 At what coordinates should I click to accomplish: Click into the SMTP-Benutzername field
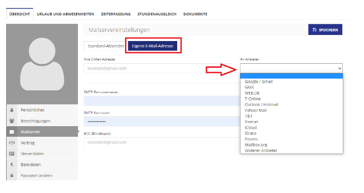(x=162, y=101)
